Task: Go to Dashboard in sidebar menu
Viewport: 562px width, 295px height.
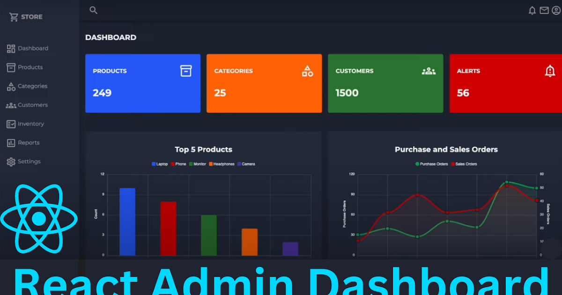Action: (x=33, y=48)
